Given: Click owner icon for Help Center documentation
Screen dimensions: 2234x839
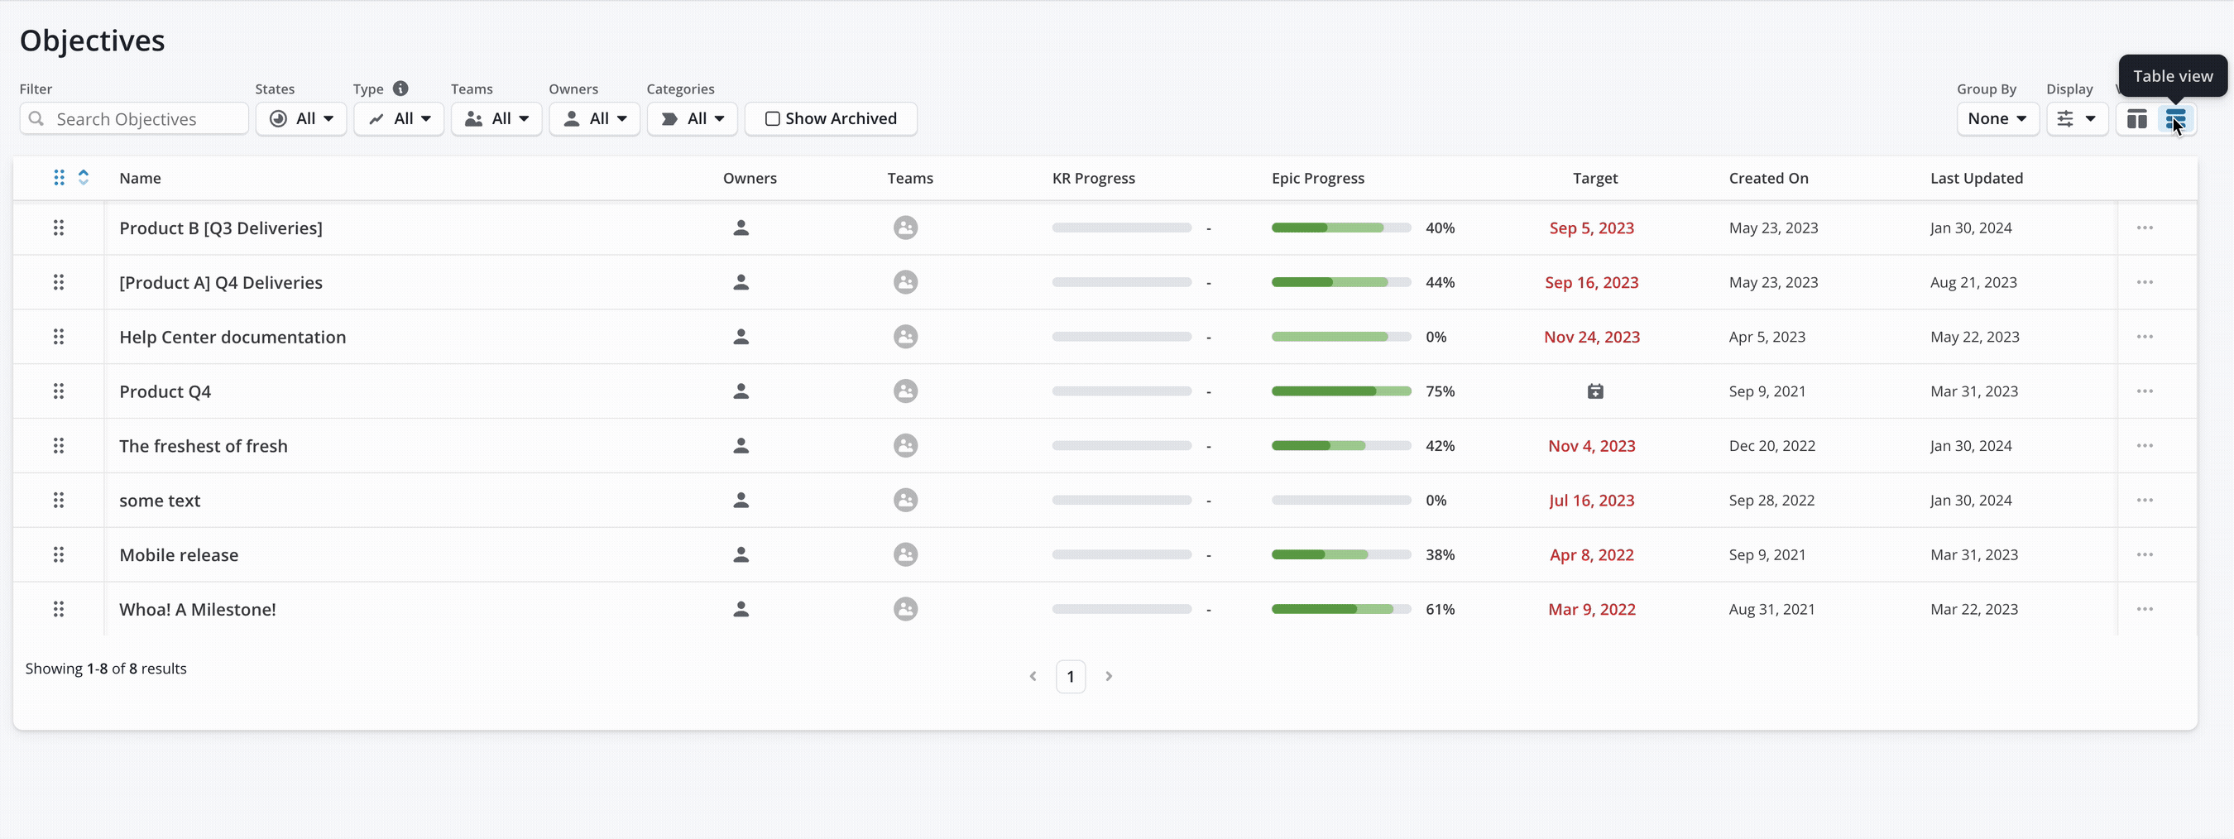Looking at the screenshot, I should click(741, 337).
